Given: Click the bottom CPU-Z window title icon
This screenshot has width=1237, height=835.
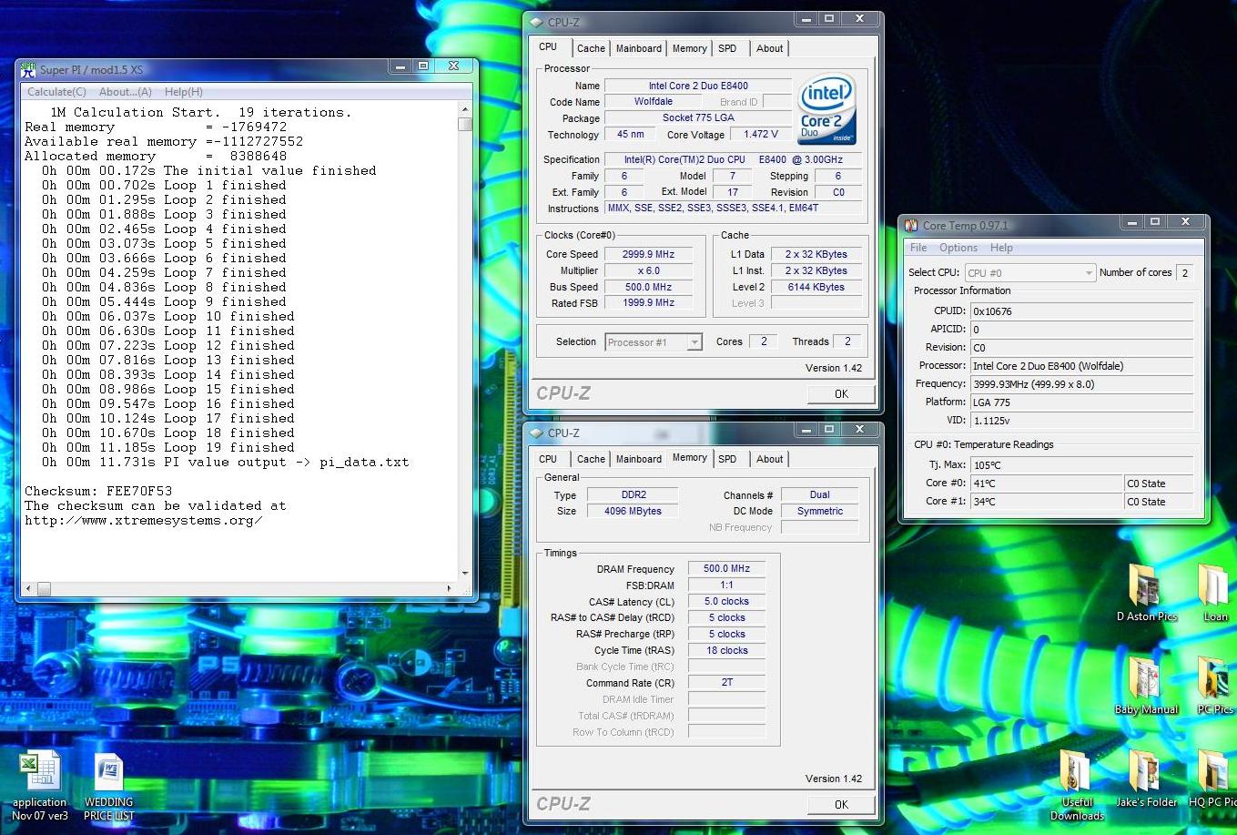Looking at the screenshot, I should (x=535, y=433).
